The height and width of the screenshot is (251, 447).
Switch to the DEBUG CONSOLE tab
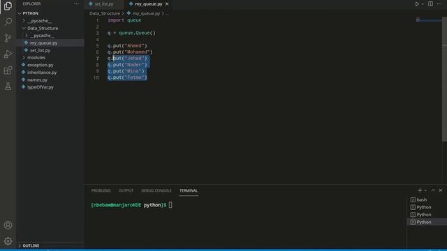tap(156, 190)
